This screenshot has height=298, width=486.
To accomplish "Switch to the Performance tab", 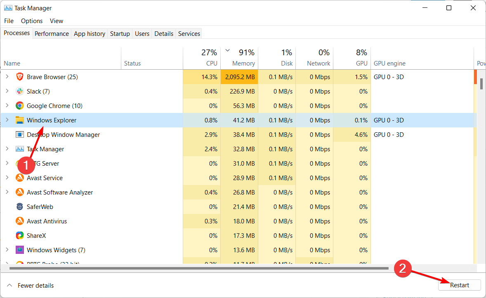I will (52, 33).
